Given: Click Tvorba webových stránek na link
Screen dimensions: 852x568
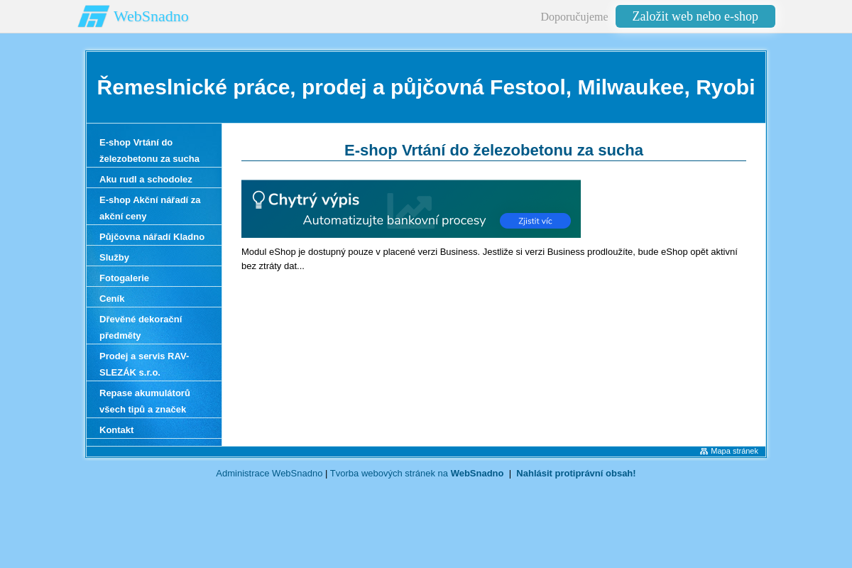Looking at the screenshot, I should [389, 473].
